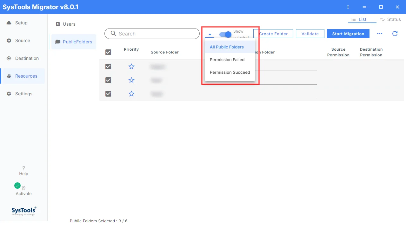Image resolution: width=406 pixels, height=228 pixels.
Task: Uncheck the second folder row checkbox
Action: (x=108, y=80)
